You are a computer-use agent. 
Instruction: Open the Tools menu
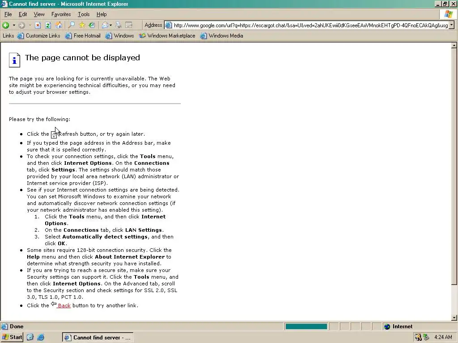pyautogui.click(x=84, y=14)
